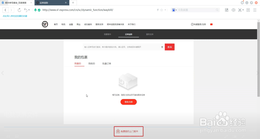The image size is (260, 139).
Task: Click the page vertical scrollbar thumb
Action: coord(258,59)
